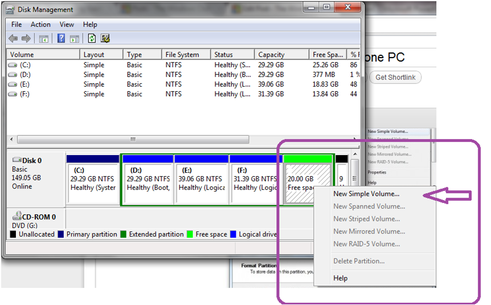This screenshot has height=305, width=491.
Task: Click the green Refresh toolbar icon
Action: (92, 39)
